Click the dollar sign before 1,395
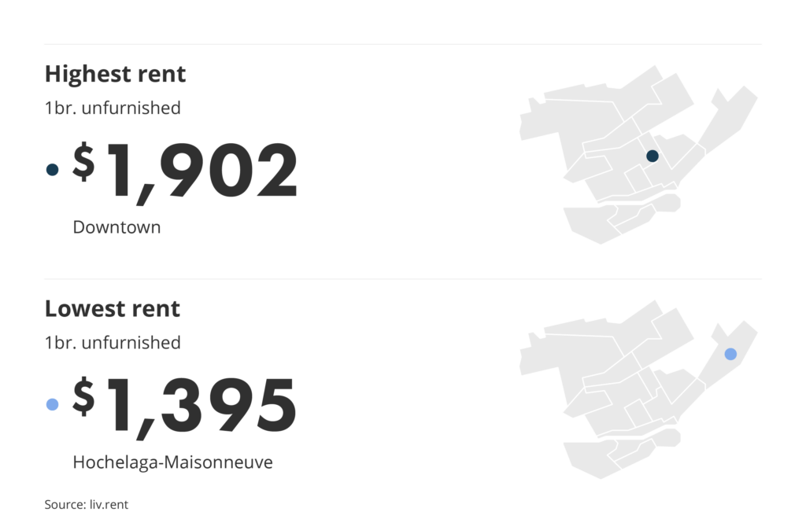This screenshot has width=806, height=530. click(x=83, y=396)
